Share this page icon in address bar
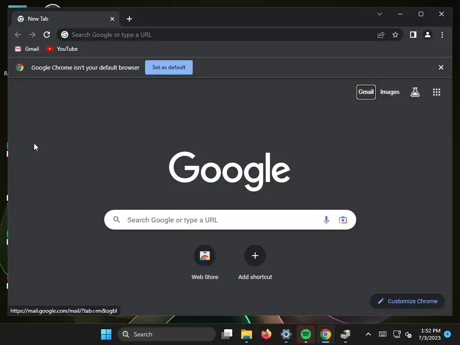 (x=381, y=35)
